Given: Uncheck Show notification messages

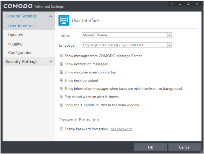Looking at the screenshot, I should [x=61, y=64].
